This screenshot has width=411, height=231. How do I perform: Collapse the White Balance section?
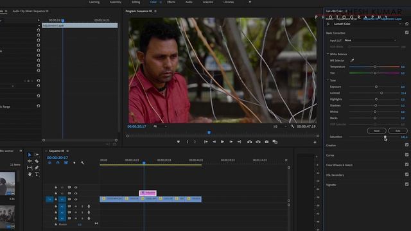(x=328, y=54)
